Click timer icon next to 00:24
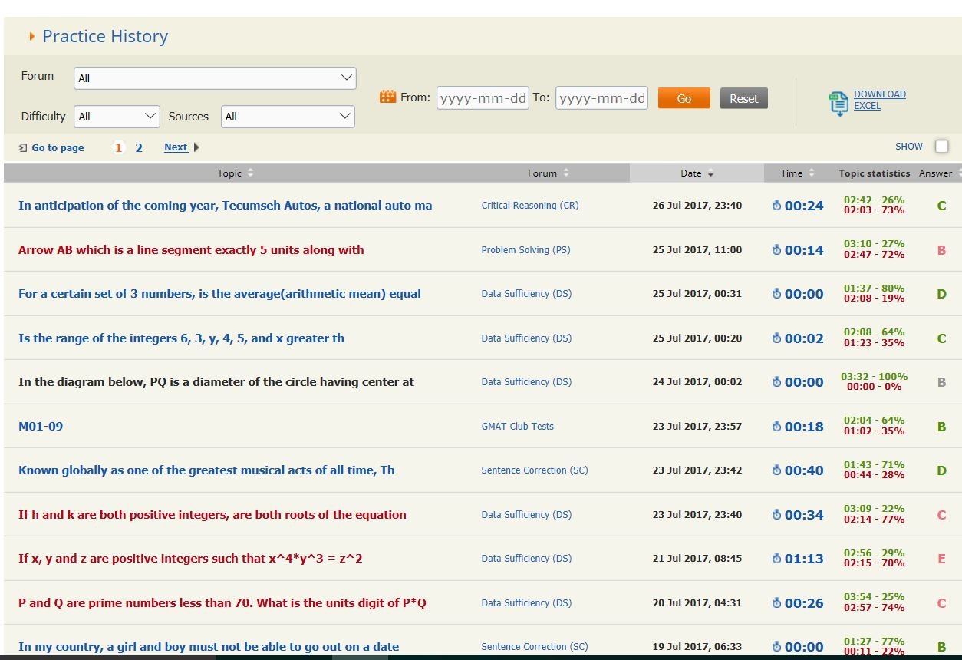 [776, 206]
